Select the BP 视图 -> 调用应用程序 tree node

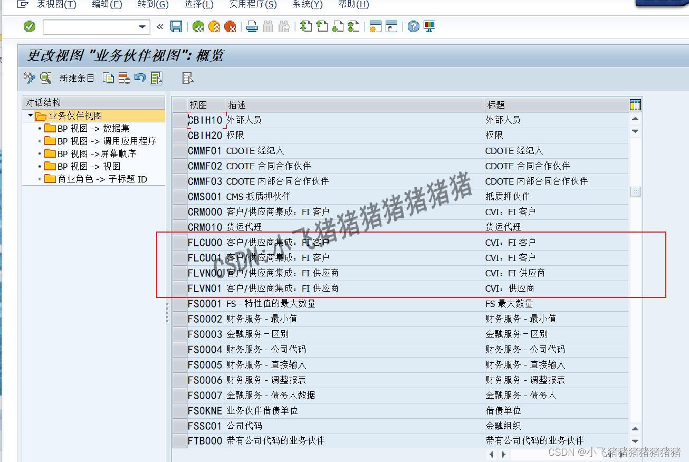pyautogui.click(x=107, y=141)
